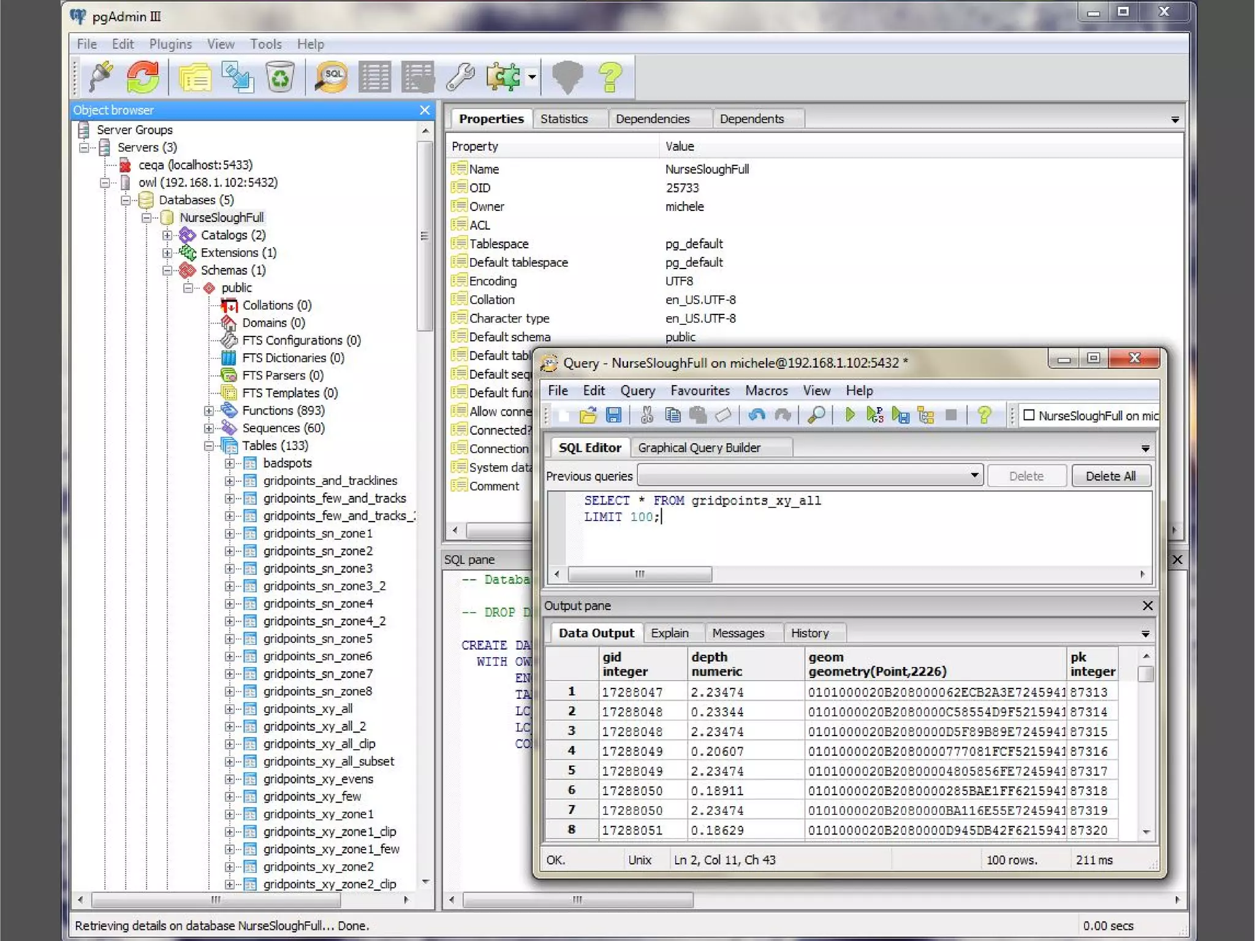This screenshot has height=941, width=1255.
Task: Select the badspots table in tree
Action: (x=287, y=463)
